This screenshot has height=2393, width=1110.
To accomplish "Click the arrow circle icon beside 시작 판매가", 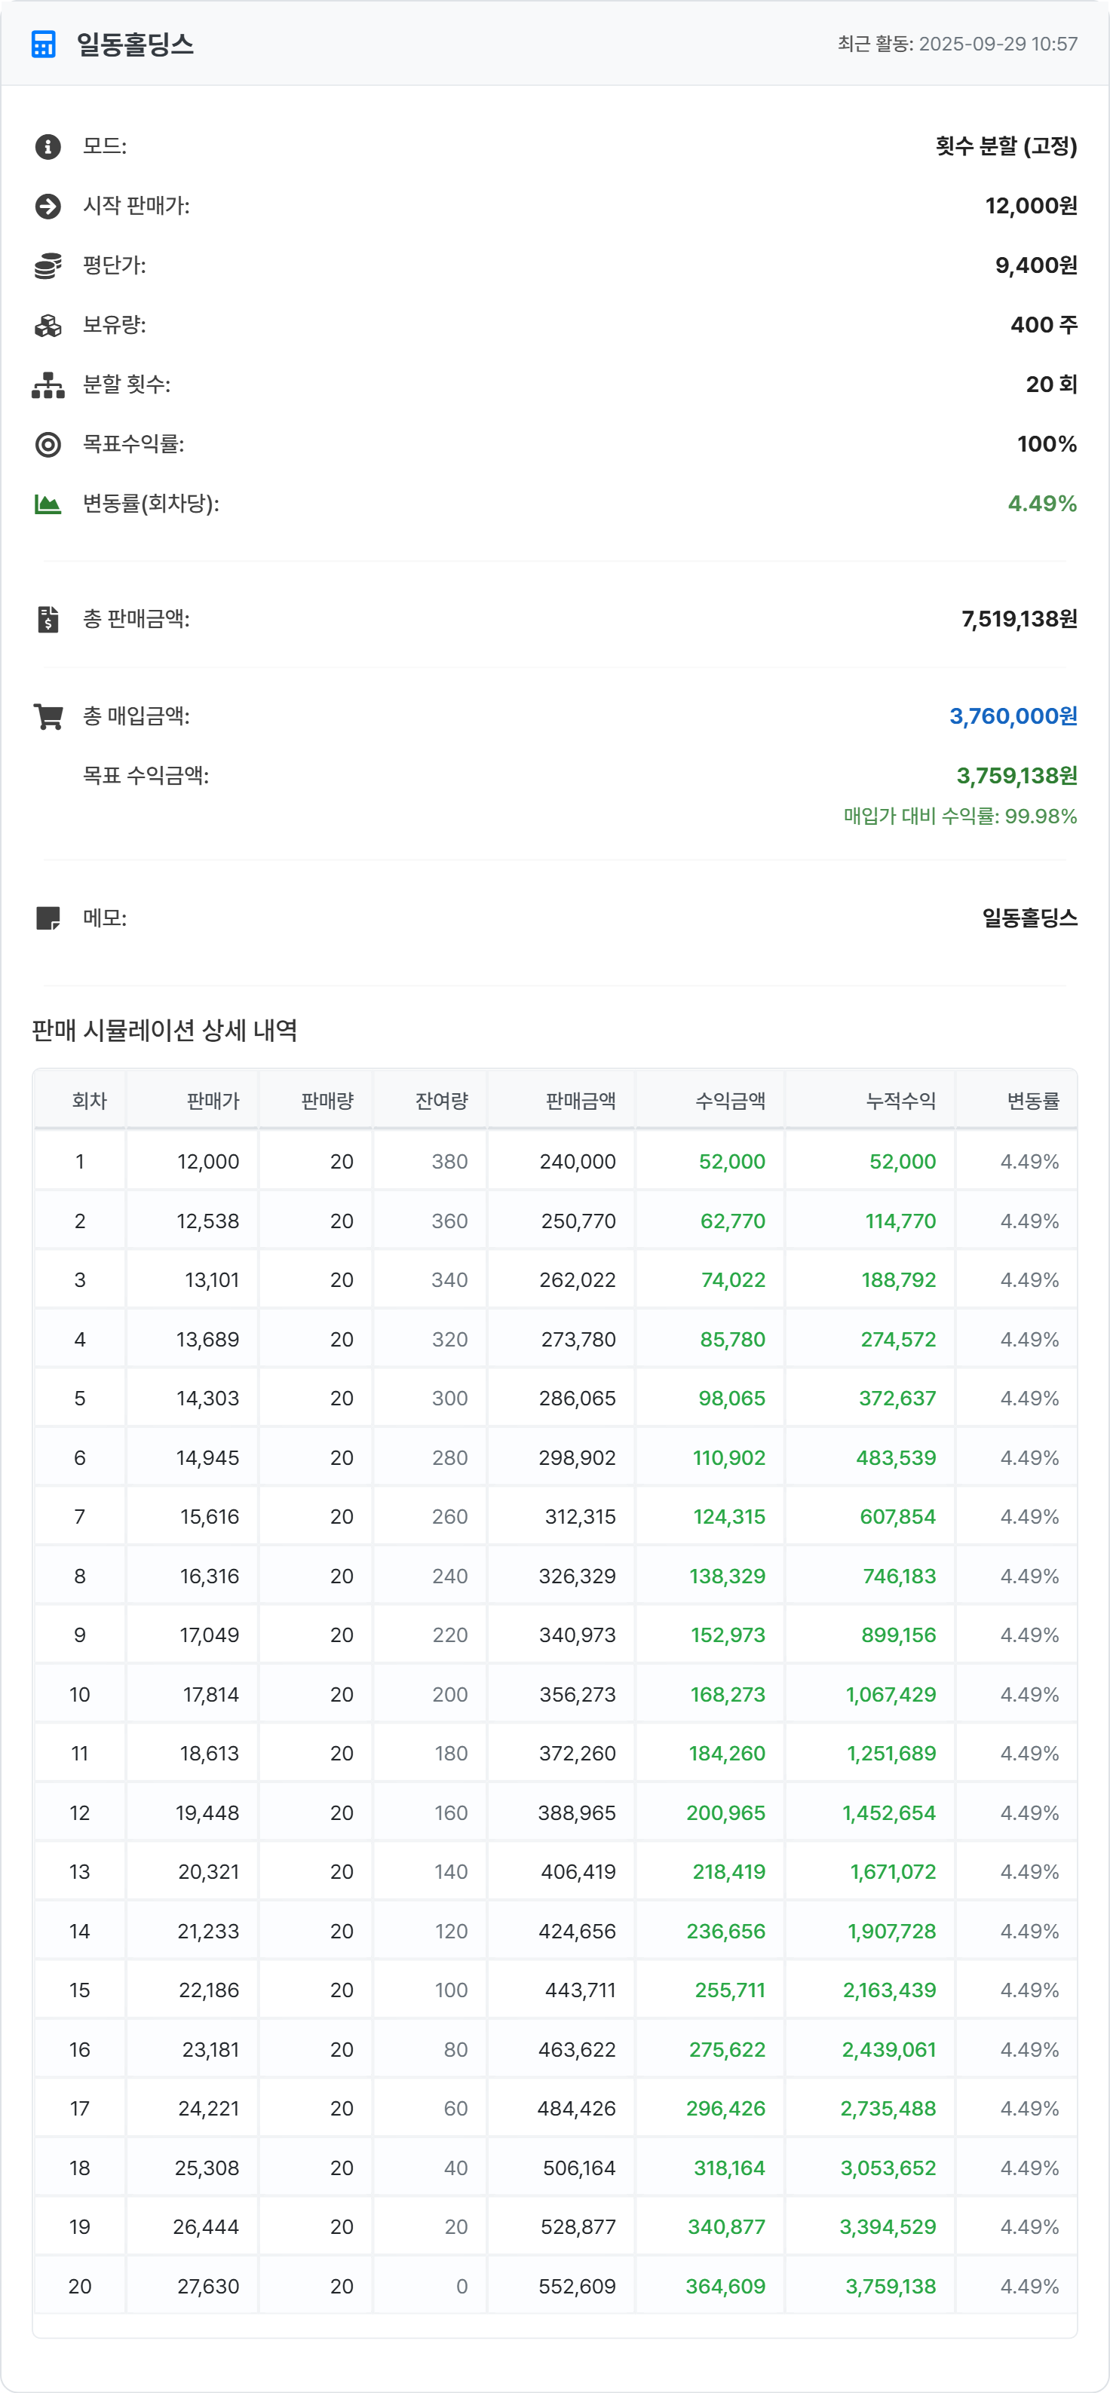I will (48, 205).
